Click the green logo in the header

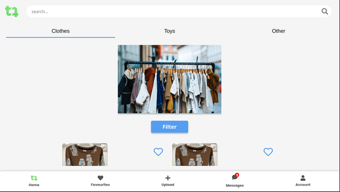[12, 11]
